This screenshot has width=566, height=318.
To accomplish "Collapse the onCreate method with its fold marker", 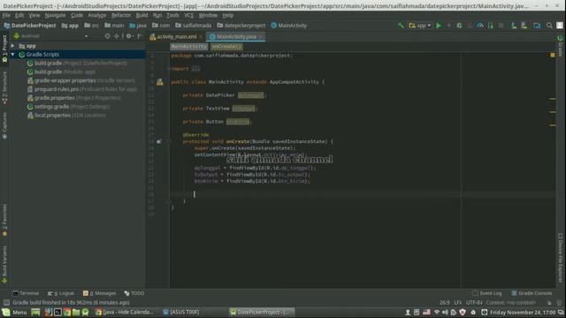I will point(168,141).
